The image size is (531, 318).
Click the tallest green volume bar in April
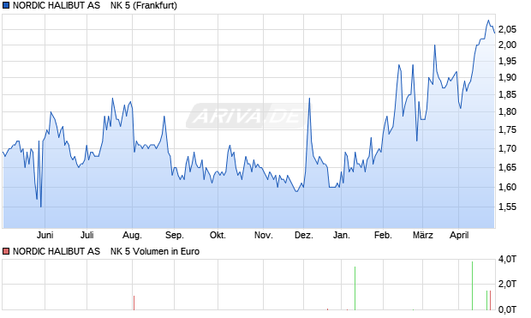tap(473, 285)
